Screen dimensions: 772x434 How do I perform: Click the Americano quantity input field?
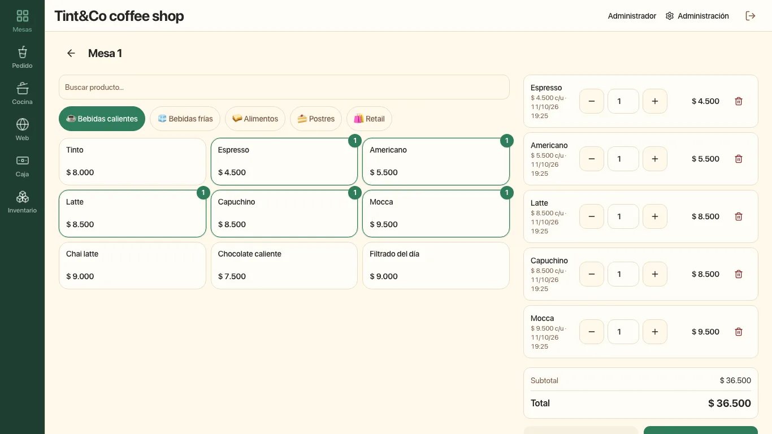tap(623, 159)
